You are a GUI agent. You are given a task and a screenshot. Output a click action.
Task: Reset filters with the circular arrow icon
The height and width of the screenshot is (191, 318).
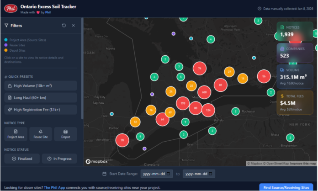pos(64,26)
